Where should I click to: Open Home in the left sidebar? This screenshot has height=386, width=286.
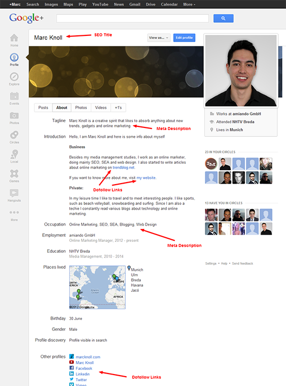(14, 40)
